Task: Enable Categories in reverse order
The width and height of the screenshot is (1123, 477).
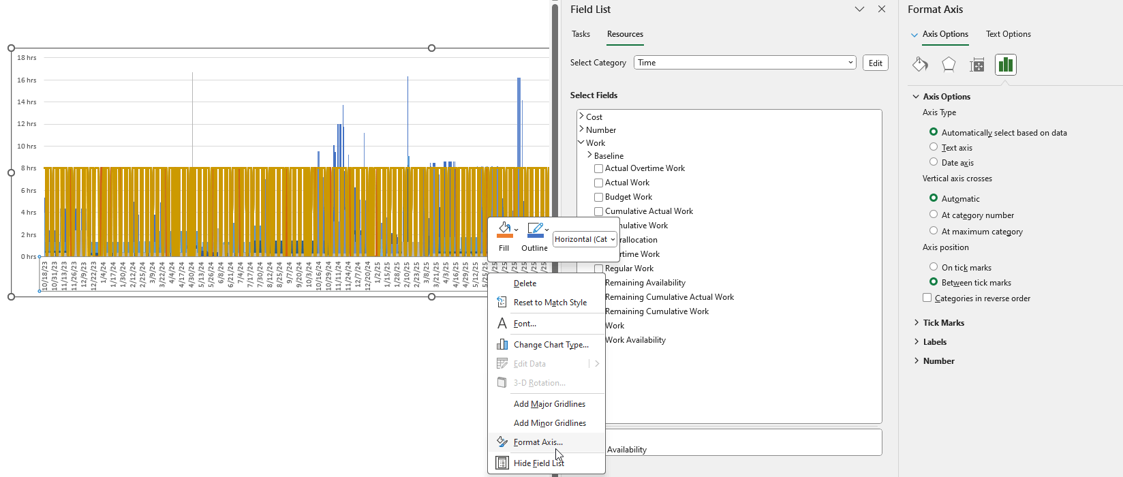Action: point(927,298)
